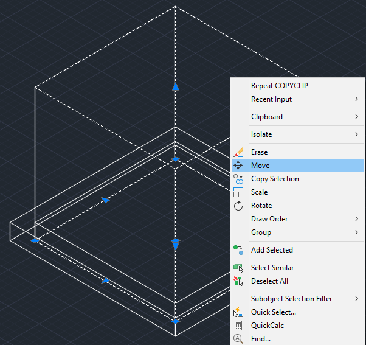
Task: Select Move in the context menu
Action: pyautogui.click(x=298, y=166)
